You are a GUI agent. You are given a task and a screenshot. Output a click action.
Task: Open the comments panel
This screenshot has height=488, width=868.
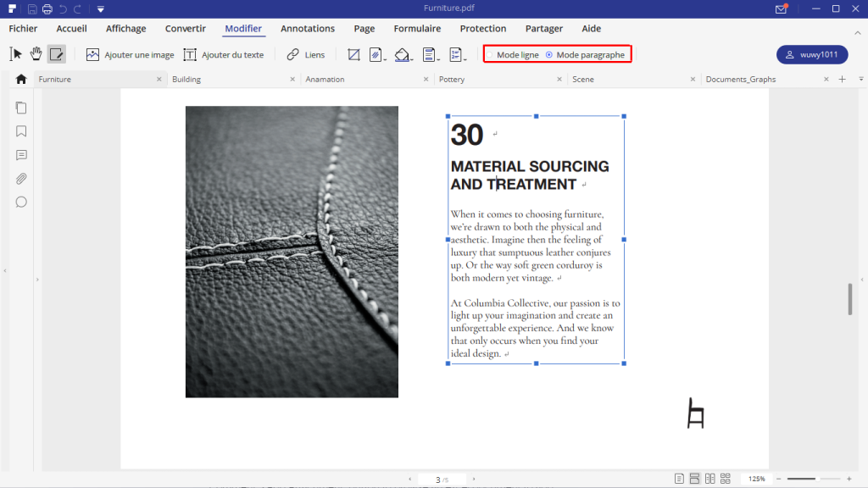tap(21, 155)
